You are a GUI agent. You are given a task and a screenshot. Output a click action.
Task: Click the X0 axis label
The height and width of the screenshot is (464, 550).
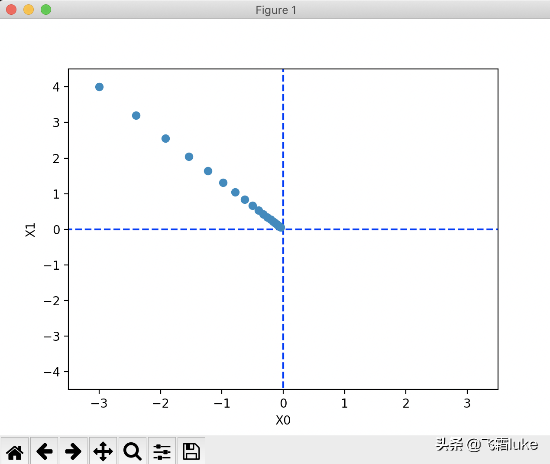tap(283, 420)
